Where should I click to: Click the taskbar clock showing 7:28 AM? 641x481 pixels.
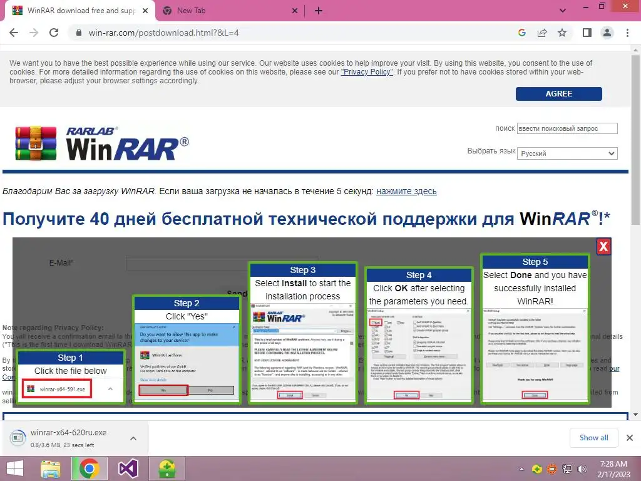tap(613, 469)
